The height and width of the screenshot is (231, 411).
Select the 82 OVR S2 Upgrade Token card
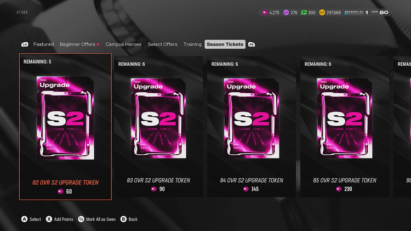[x=65, y=127]
